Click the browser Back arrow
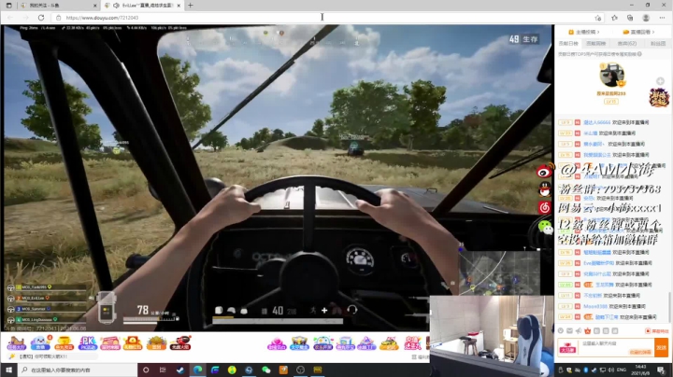 (x=10, y=18)
